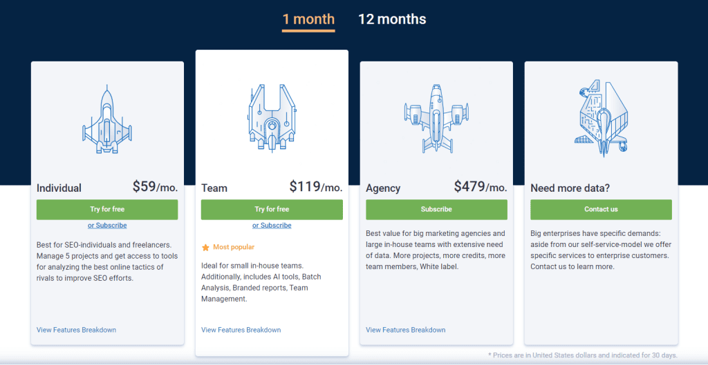Image resolution: width=708 pixels, height=365 pixels.
Task: Subscribe to the Agency plan
Action: (x=436, y=210)
